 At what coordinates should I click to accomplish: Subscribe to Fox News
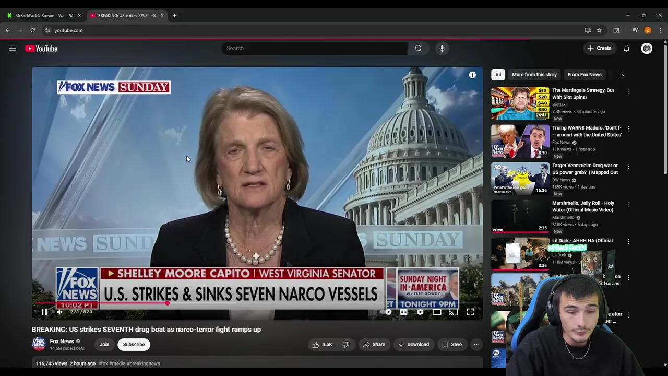click(134, 345)
